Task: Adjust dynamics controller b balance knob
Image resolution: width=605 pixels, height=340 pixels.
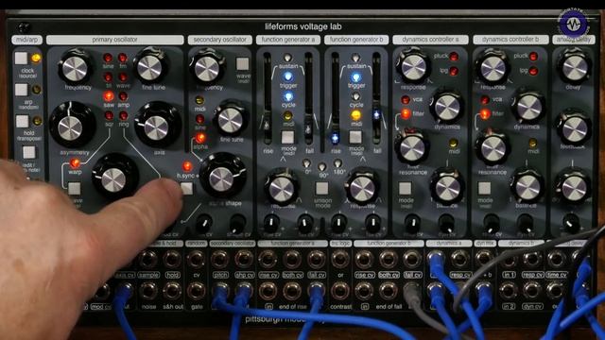Action: (527, 187)
